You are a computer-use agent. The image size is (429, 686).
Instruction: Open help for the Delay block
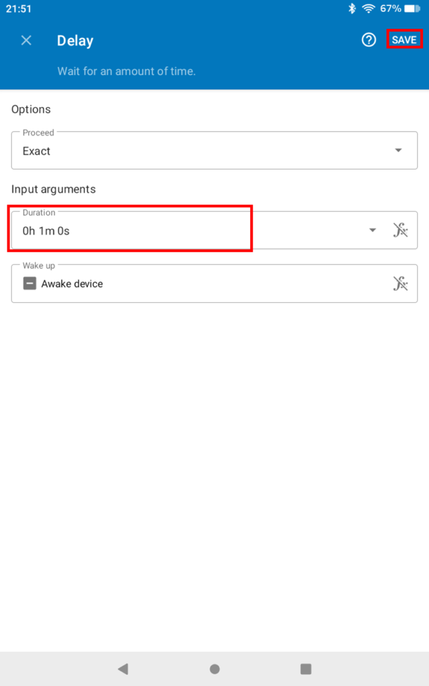(x=369, y=40)
